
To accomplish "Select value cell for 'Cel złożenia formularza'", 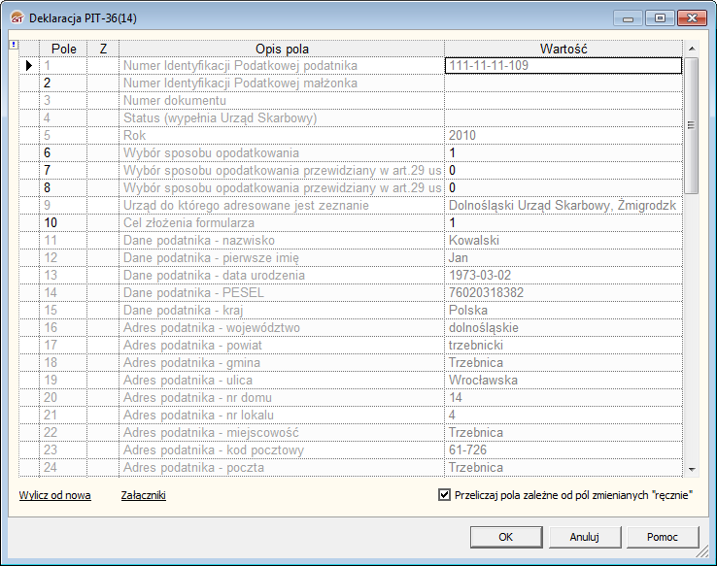I will (x=563, y=223).
